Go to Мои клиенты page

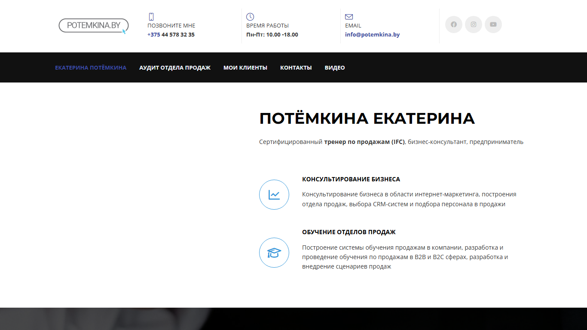(245, 67)
